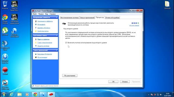
Task: Select the Need for Speed Most Wanted shortcut
Action: click(x=14, y=6)
